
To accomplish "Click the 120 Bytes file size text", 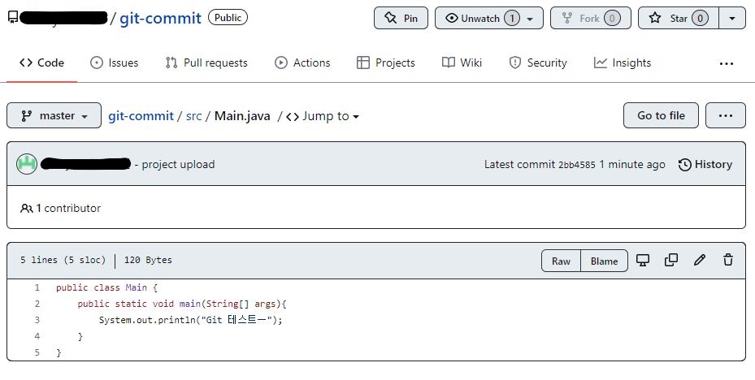I will tap(148, 260).
